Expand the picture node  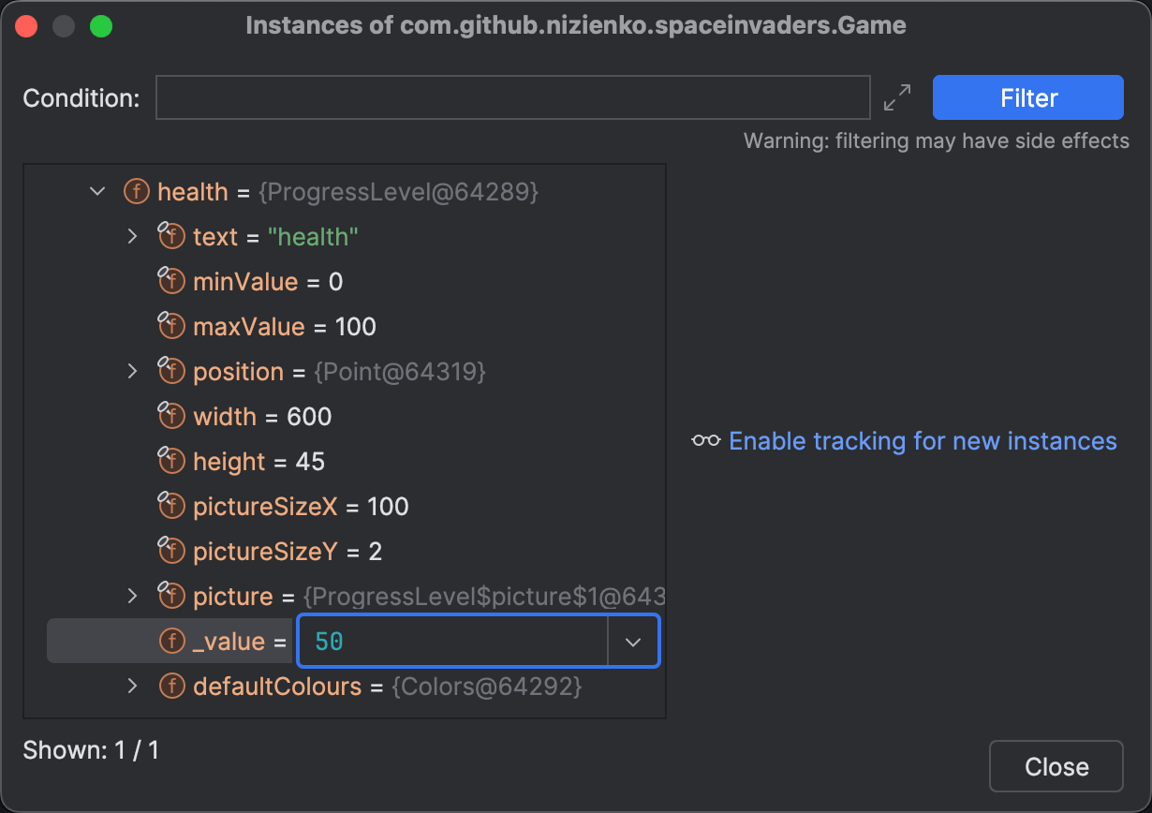pos(133,597)
